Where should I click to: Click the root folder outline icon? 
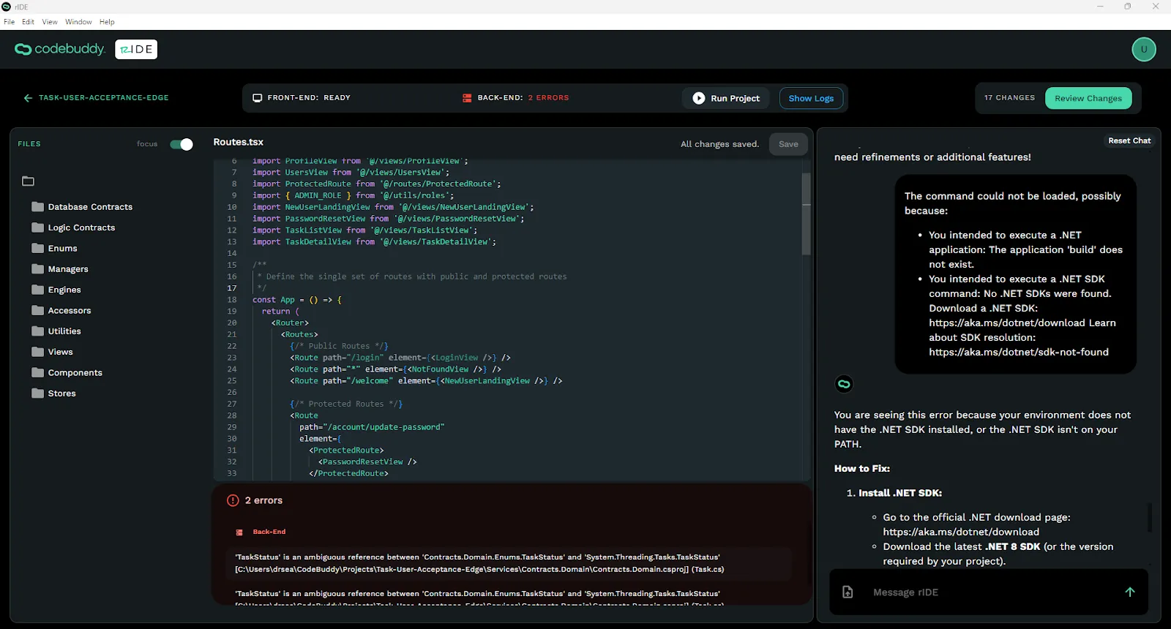tap(28, 181)
